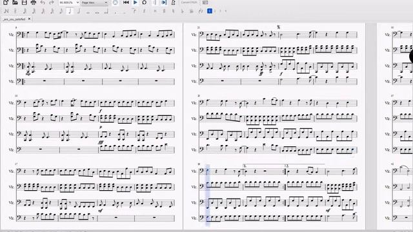
Task: Toggle play repeats button
Action: (154, 3)
